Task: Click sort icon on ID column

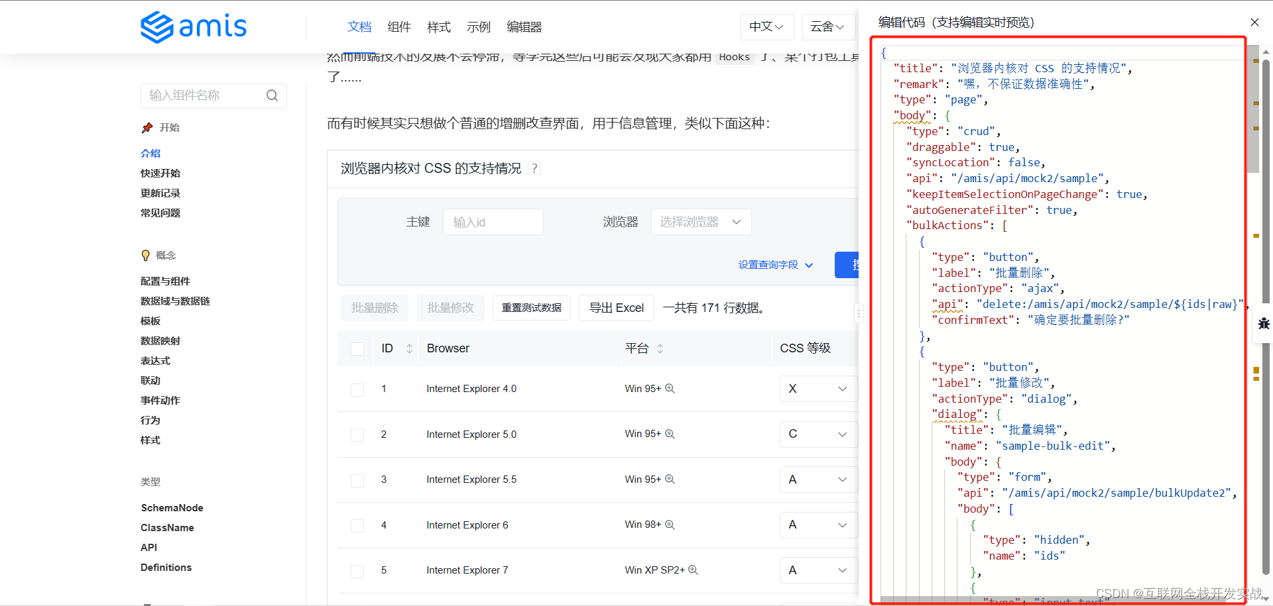Action: pos(409,348)
